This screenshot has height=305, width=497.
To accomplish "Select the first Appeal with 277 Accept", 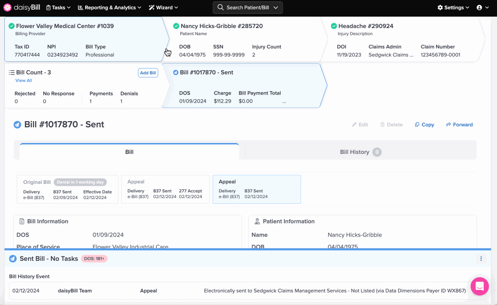I will [165, 189].
